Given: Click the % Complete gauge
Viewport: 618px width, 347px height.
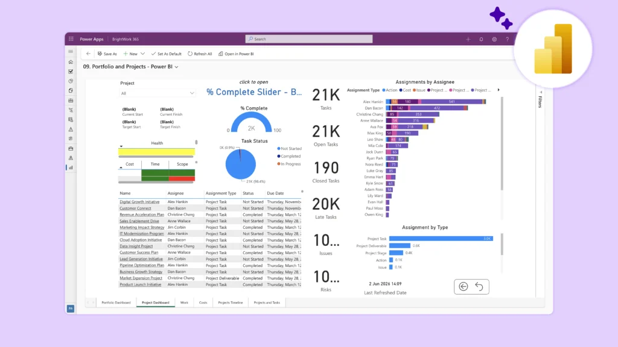Looking at the screenshot, I should (x=252, y=123).
